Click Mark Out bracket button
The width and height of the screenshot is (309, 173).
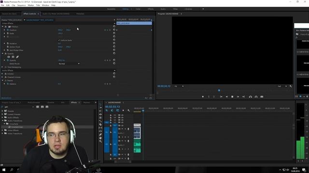(x=214, y=97)
